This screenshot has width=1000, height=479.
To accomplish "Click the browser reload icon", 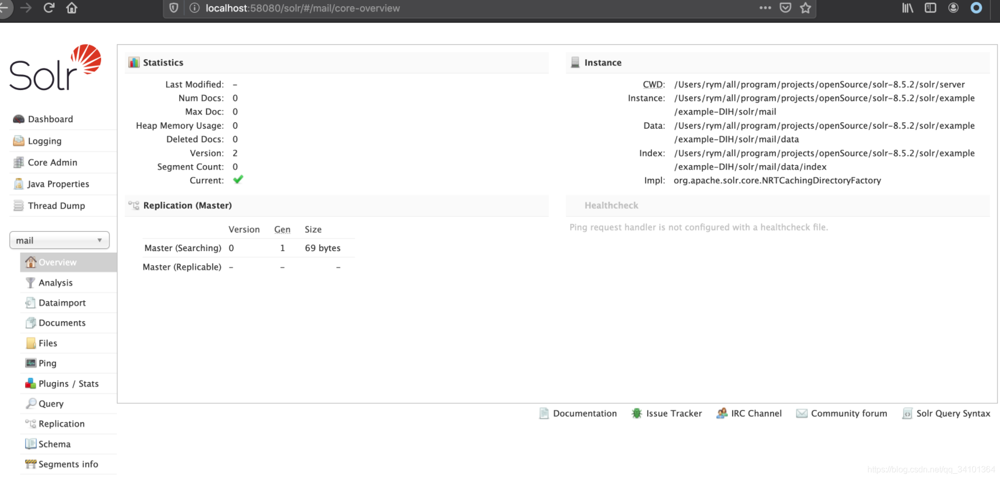I will click(x=49, y=8).
